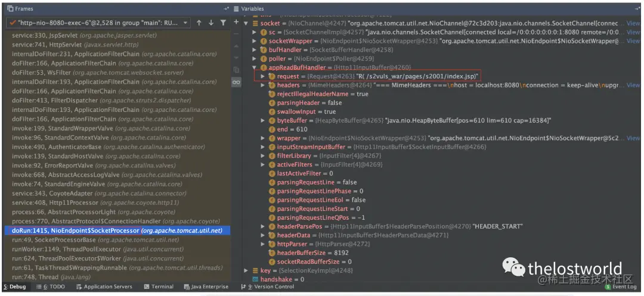Select frame doFilter:53, WsFilter
This screenshot has width=644, height=296.
pos(117,73)
